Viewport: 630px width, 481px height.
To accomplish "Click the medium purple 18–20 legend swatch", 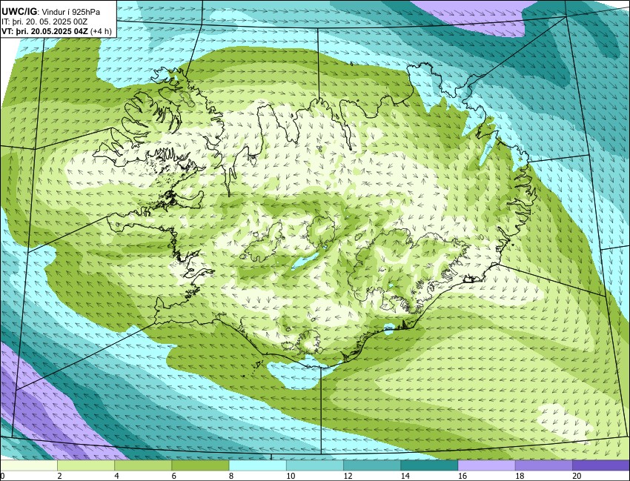I will pos(543,465).
